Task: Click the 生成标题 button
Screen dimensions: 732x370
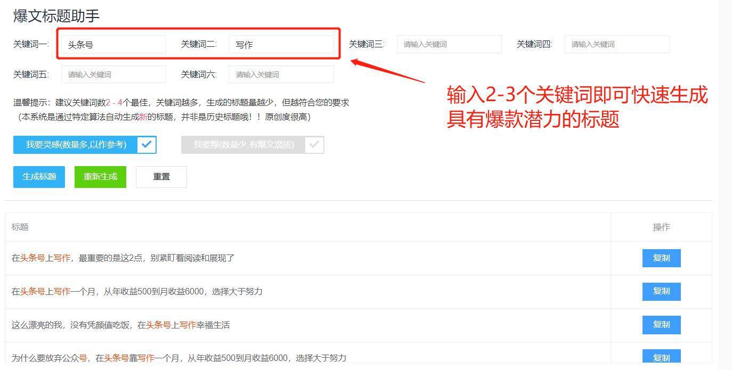Action: click(39, 177)
